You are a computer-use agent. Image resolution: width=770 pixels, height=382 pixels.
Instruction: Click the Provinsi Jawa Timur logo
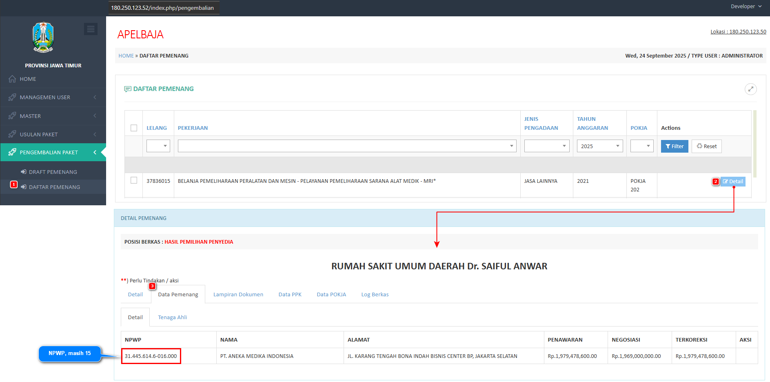click(x=43, y=38)
